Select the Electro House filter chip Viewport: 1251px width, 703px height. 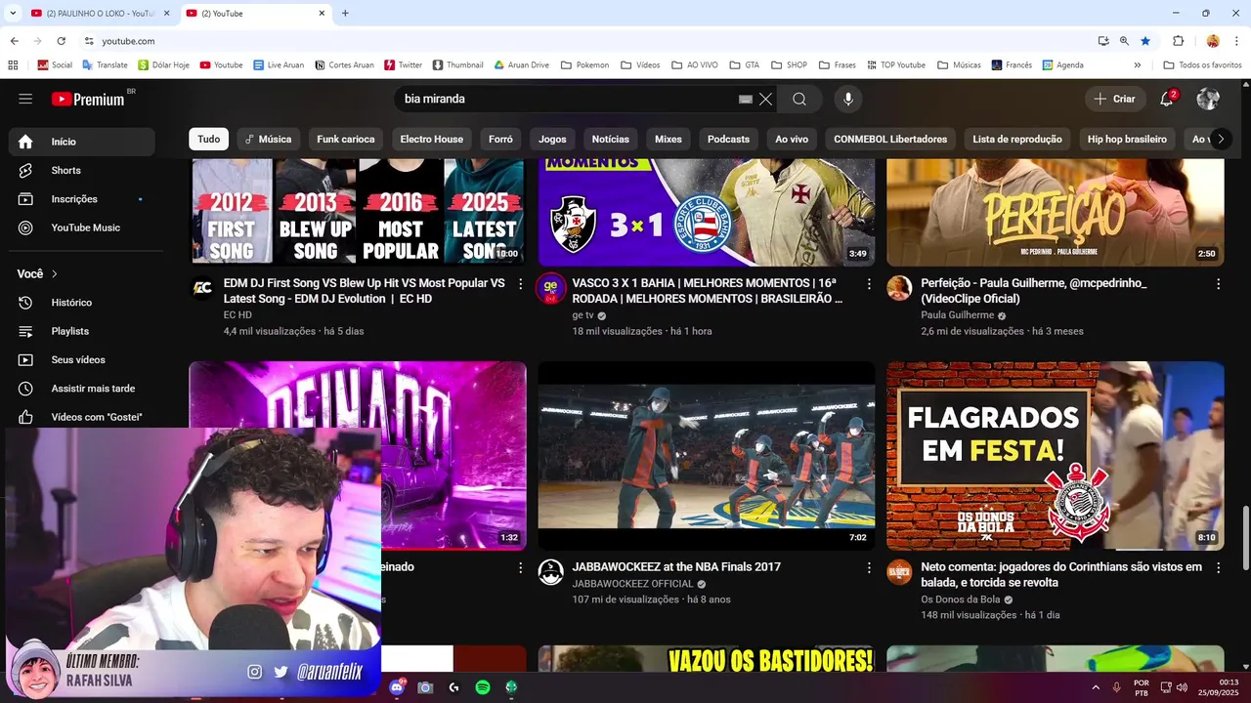(432, 140)
